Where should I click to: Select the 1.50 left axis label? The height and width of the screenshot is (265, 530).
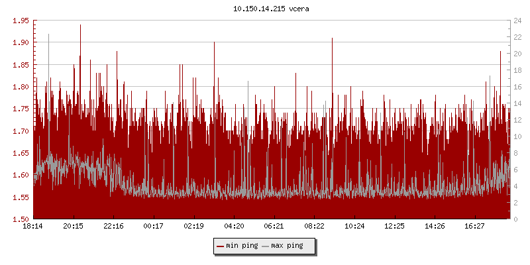21,219
